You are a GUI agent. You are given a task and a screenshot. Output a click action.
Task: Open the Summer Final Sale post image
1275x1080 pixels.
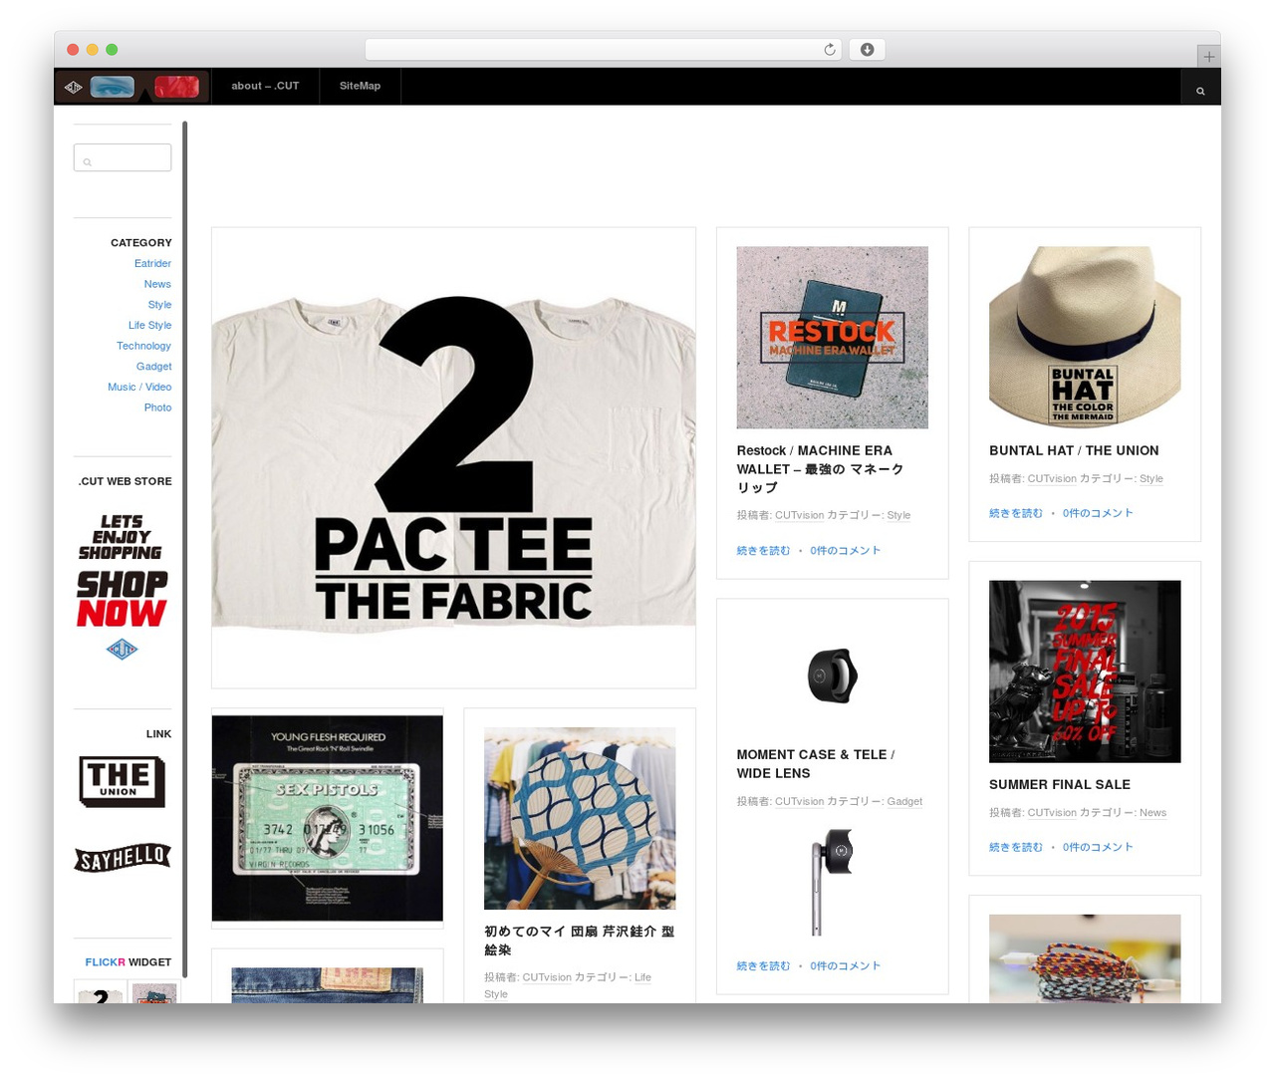pyautogui.click(x=1085, y=672)
